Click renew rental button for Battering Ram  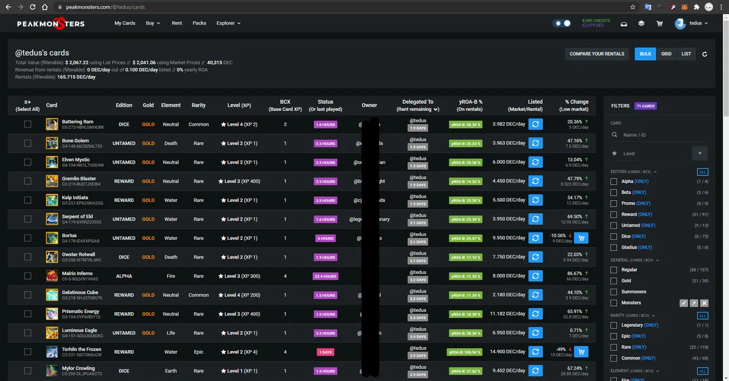535,124
